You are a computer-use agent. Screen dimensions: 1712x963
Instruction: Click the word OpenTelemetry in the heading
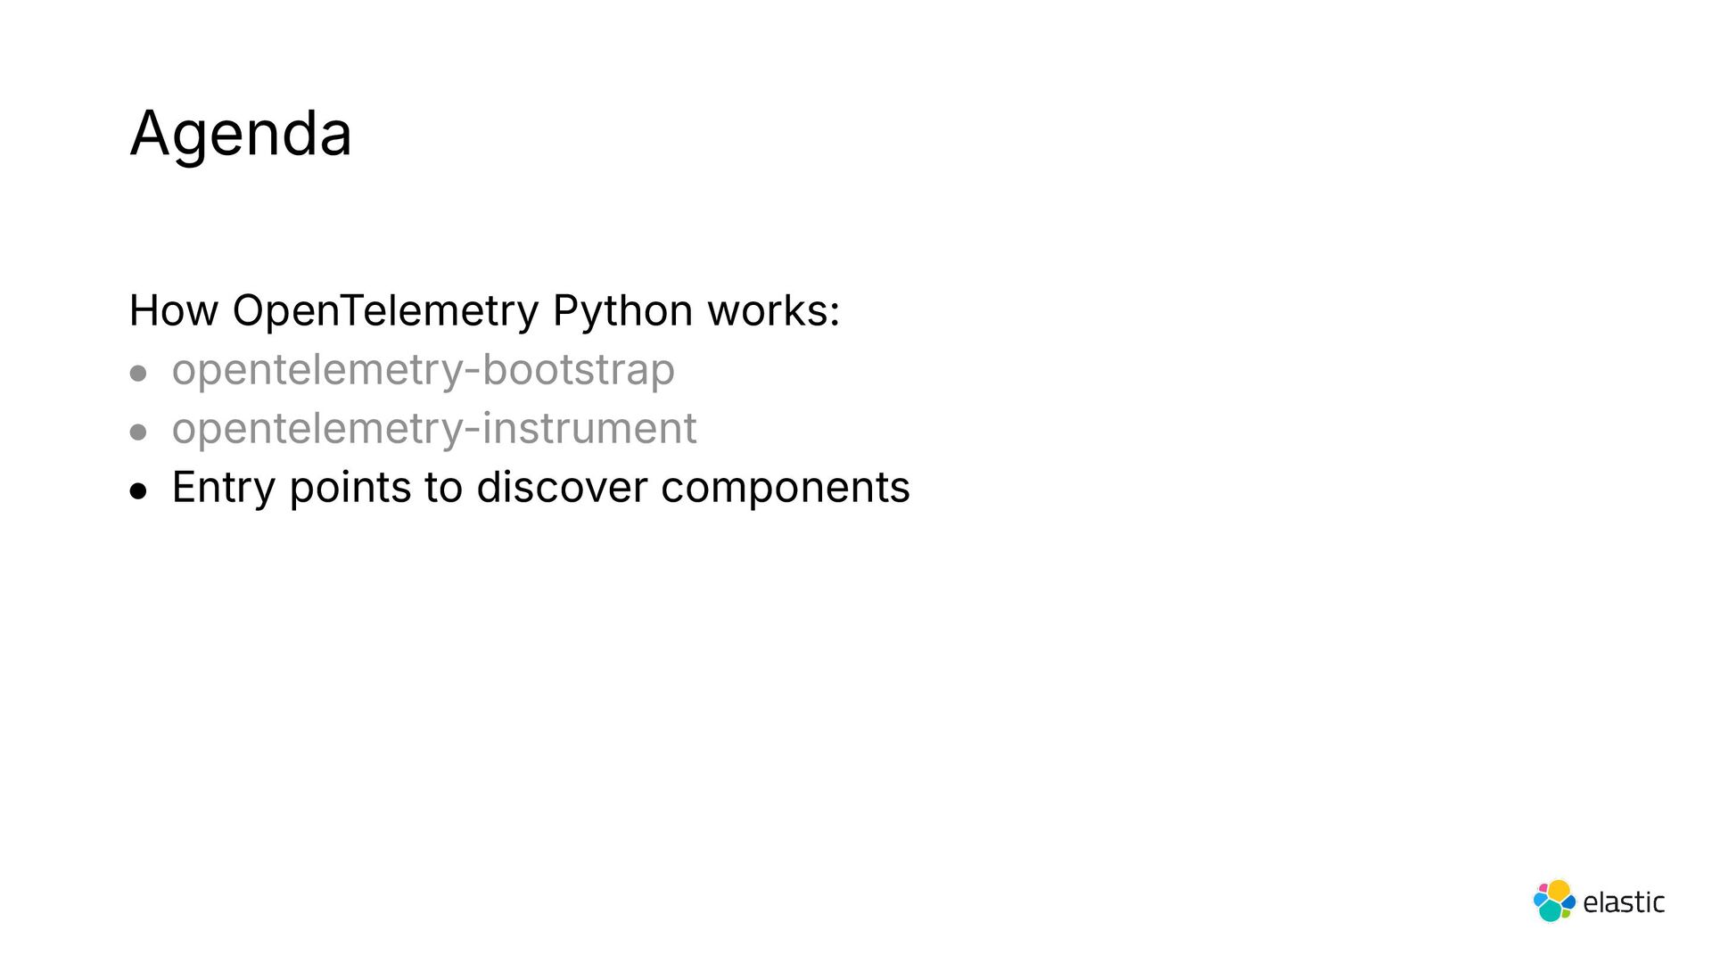[386, 311]
